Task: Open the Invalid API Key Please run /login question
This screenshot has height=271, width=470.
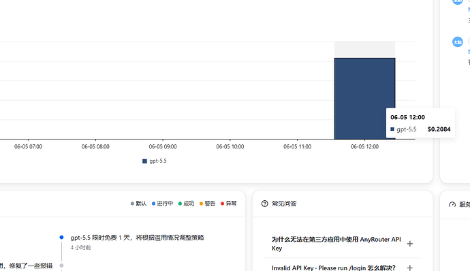Action: 334,268
